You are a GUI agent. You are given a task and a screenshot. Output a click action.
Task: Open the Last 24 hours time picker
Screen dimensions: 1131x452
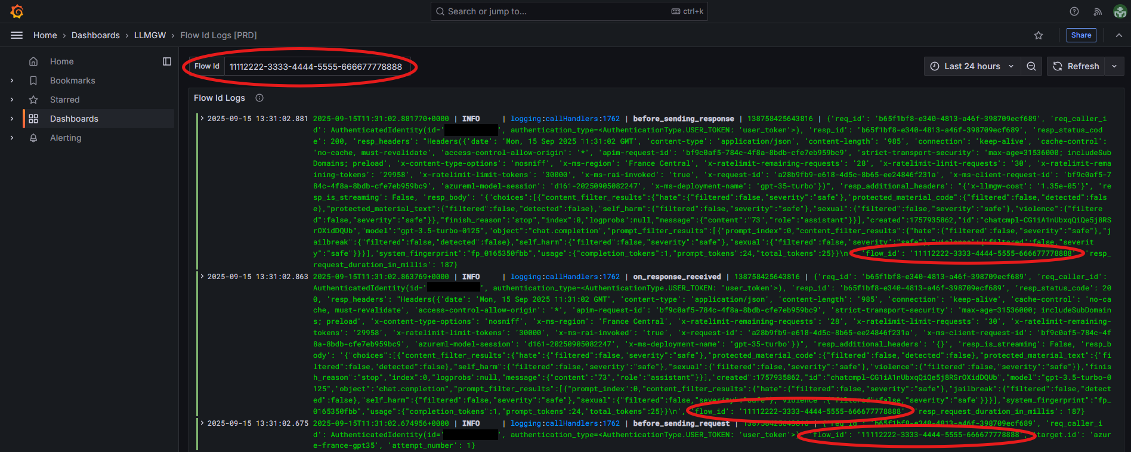[x=972, y=66]
